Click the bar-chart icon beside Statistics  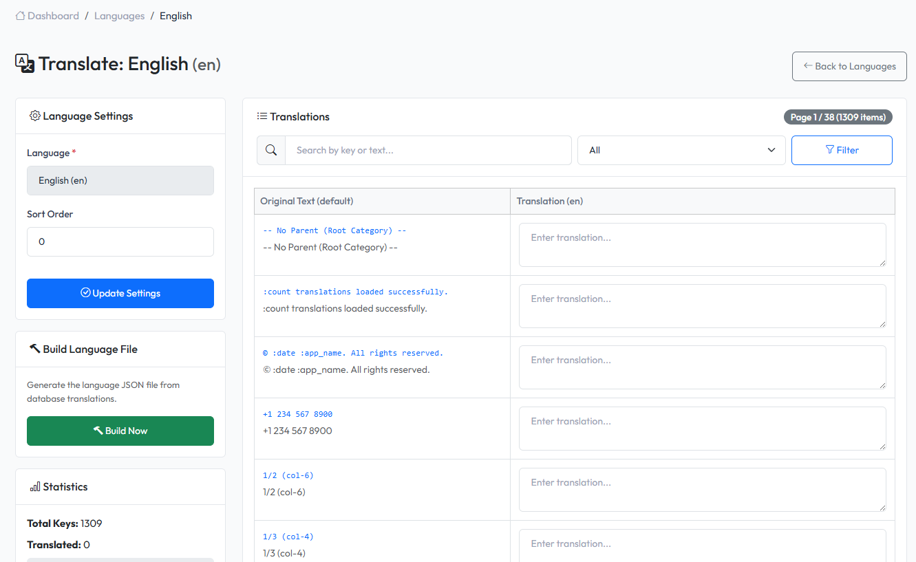coord(34,486)
